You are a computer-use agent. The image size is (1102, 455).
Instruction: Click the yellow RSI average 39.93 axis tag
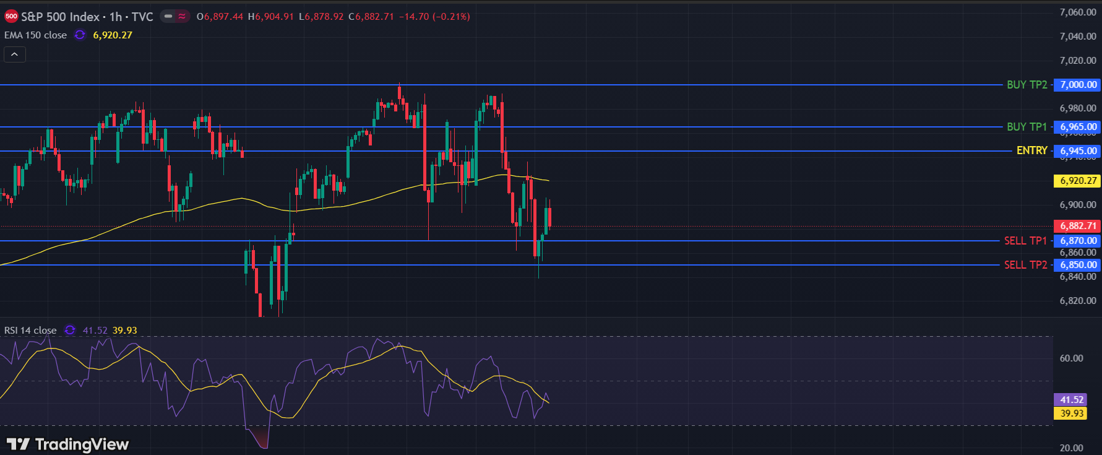coord(1072,414)
